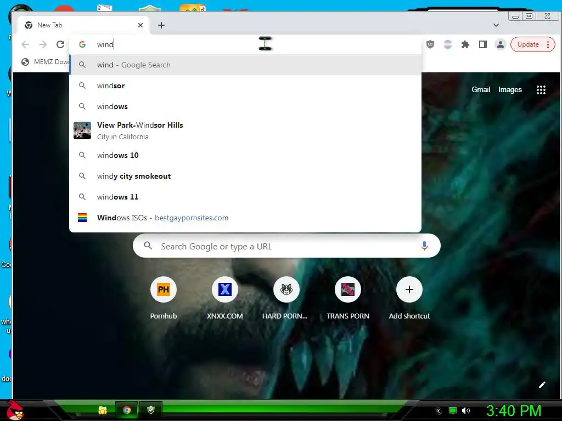Open the tab search chevron
This screenshot has width=562, height=421.
[496, 25]
